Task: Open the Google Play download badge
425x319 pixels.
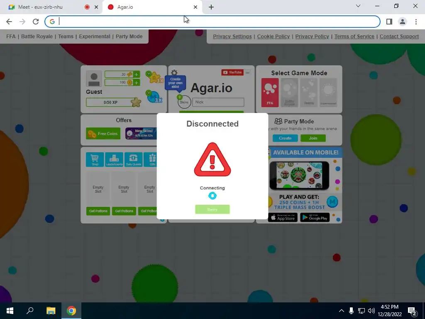Action: click(x=315, y=218)
